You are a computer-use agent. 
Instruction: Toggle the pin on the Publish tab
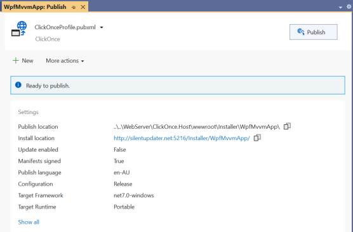[x=74, y=7]
